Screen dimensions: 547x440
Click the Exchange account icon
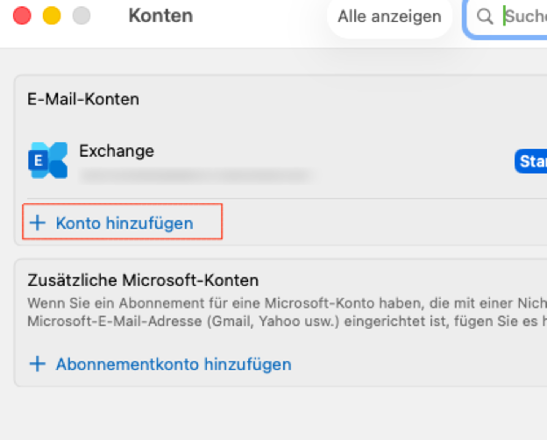(x=48, y=160)
